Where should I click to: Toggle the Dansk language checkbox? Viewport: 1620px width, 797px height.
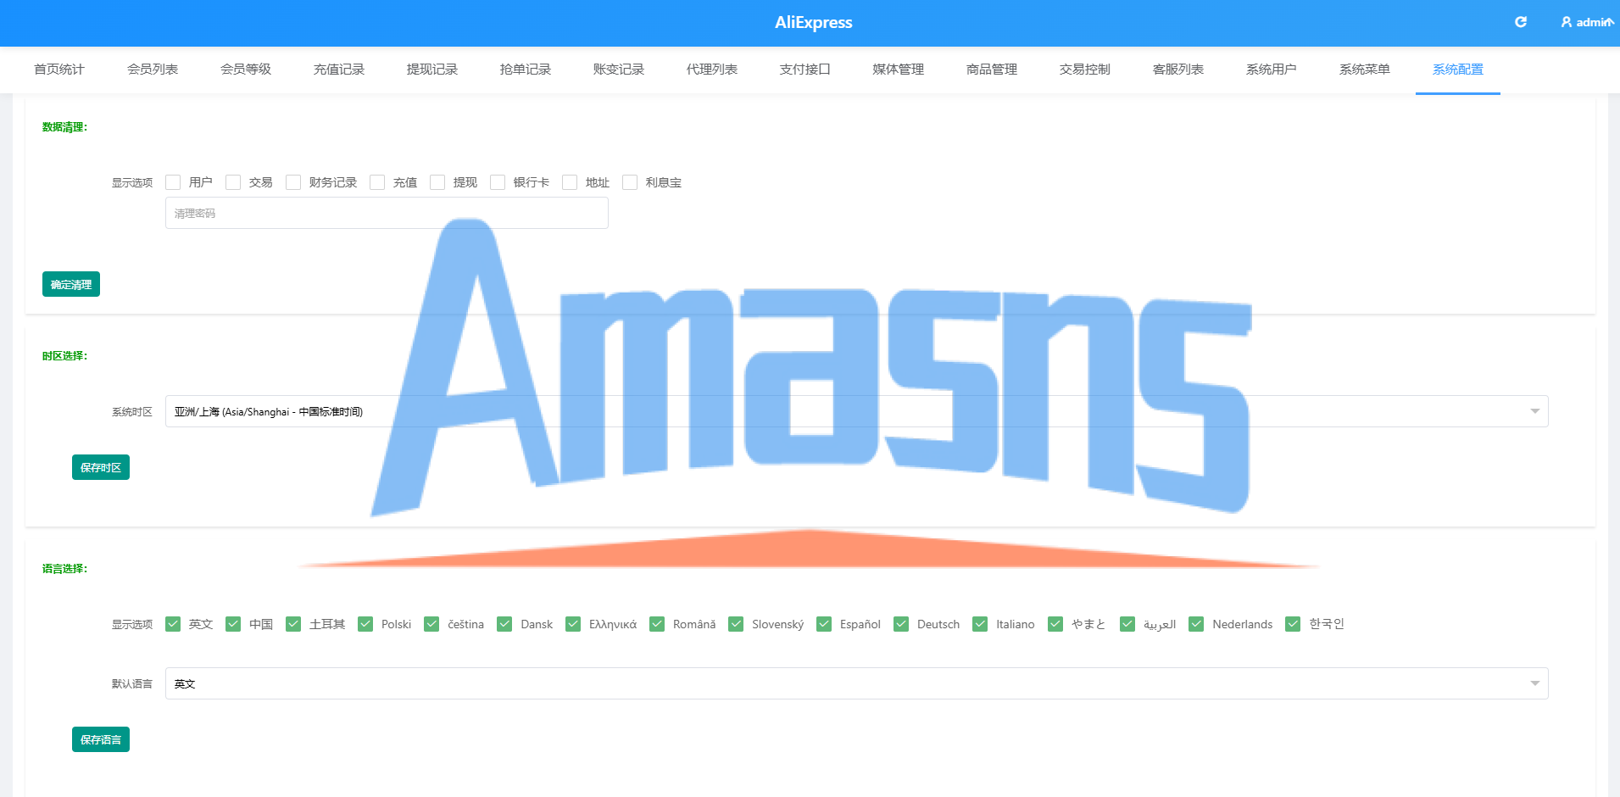click(x=504, y=624)
